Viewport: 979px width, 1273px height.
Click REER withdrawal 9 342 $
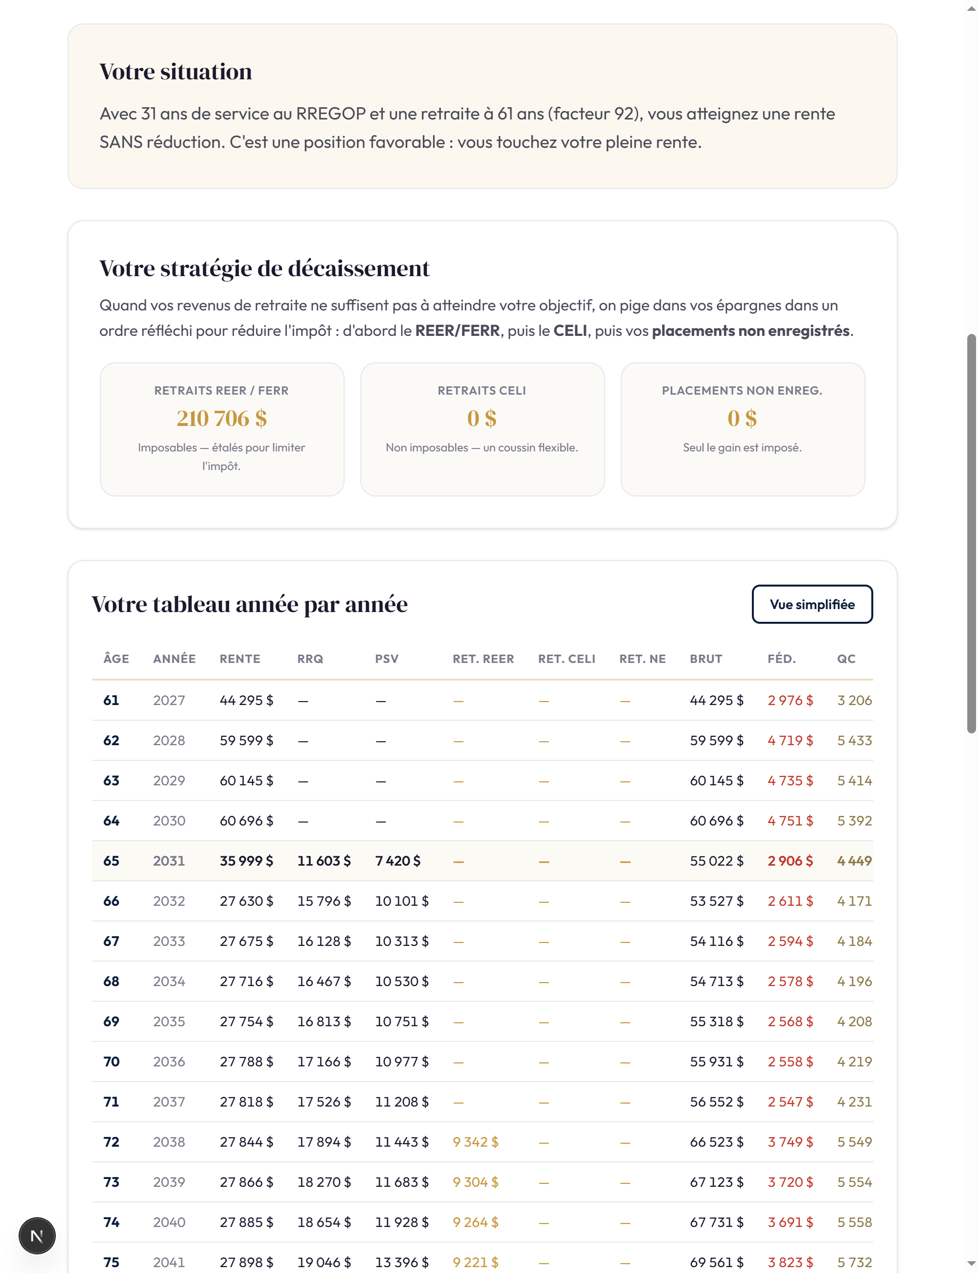(475, 1141)
